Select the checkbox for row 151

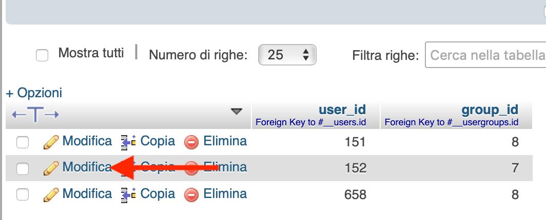click(23, 142)
